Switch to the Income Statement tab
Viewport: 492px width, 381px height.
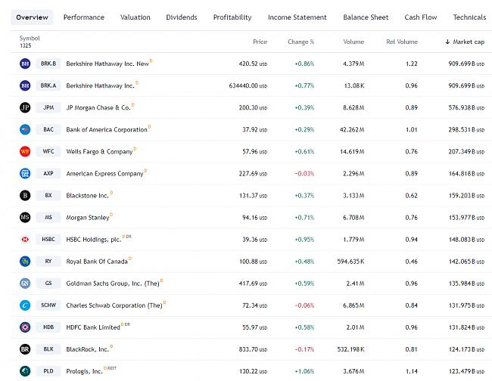[297, 17]
